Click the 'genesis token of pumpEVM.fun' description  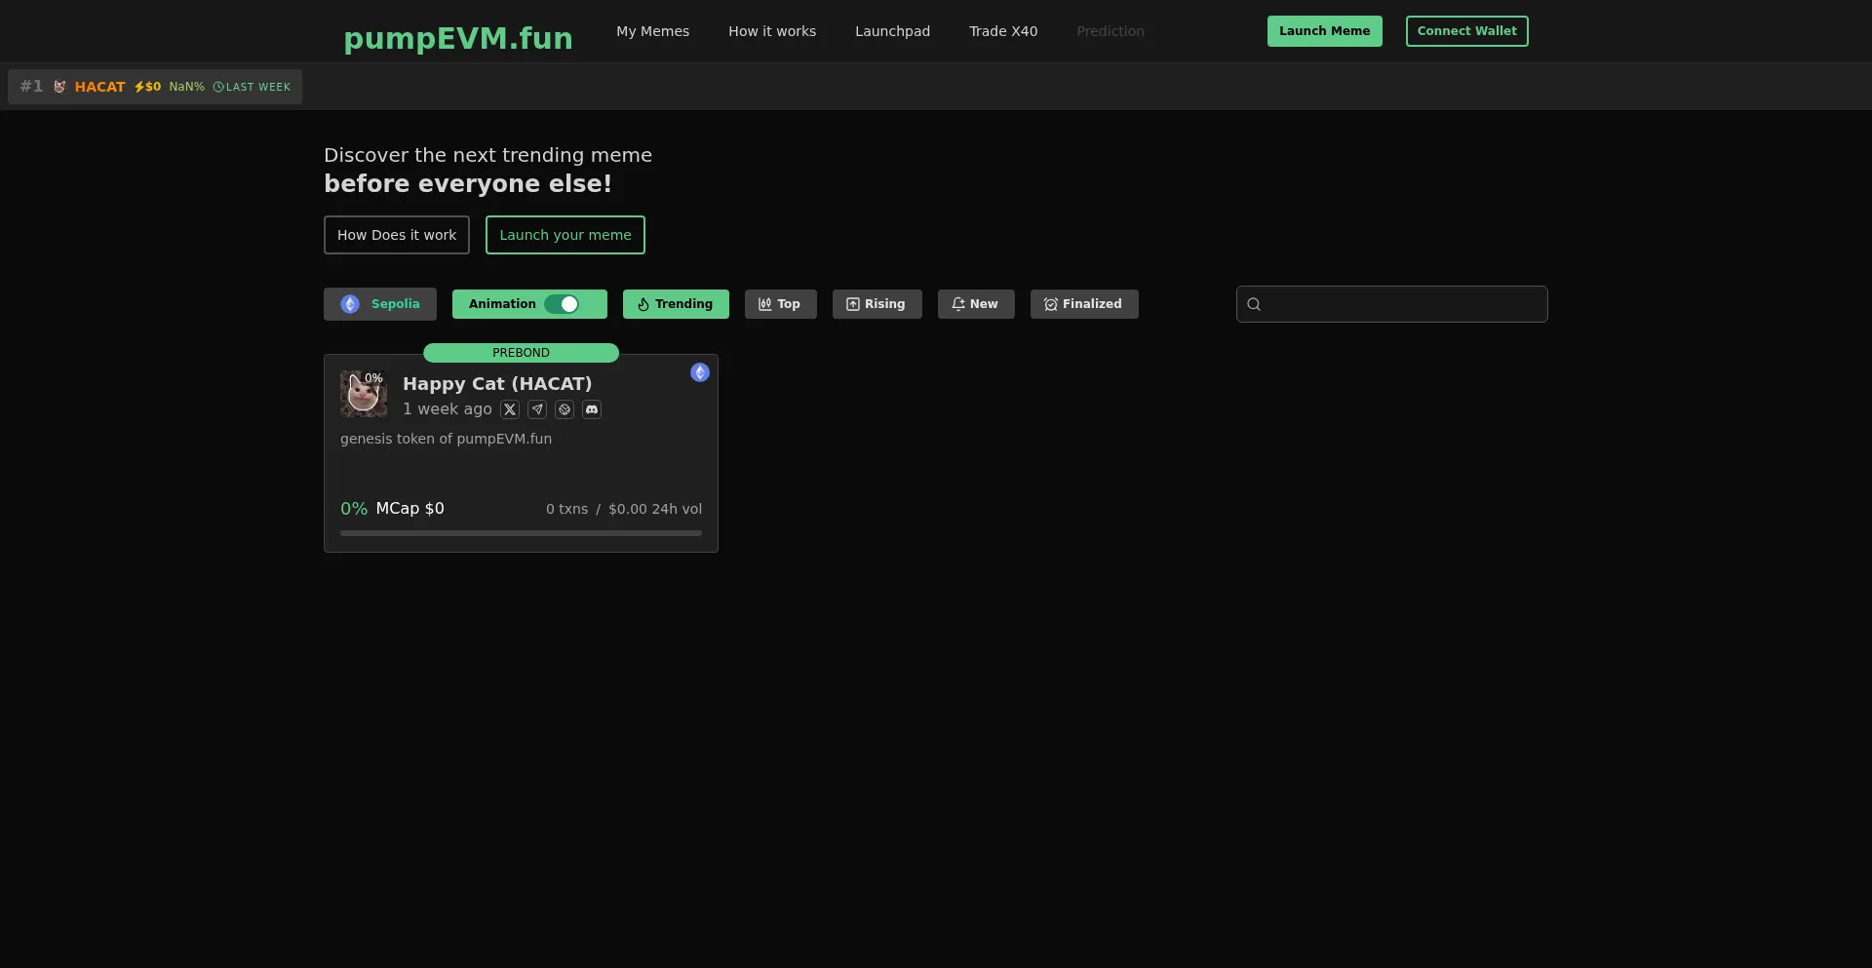446,439
